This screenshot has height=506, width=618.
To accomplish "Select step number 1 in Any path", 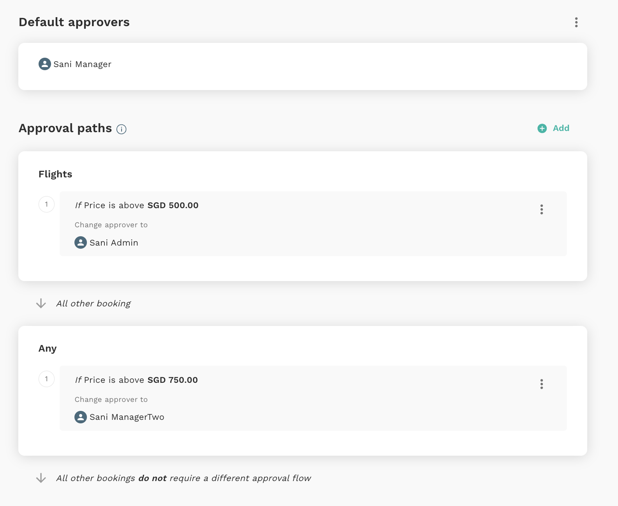I will [x=46, y=379].
